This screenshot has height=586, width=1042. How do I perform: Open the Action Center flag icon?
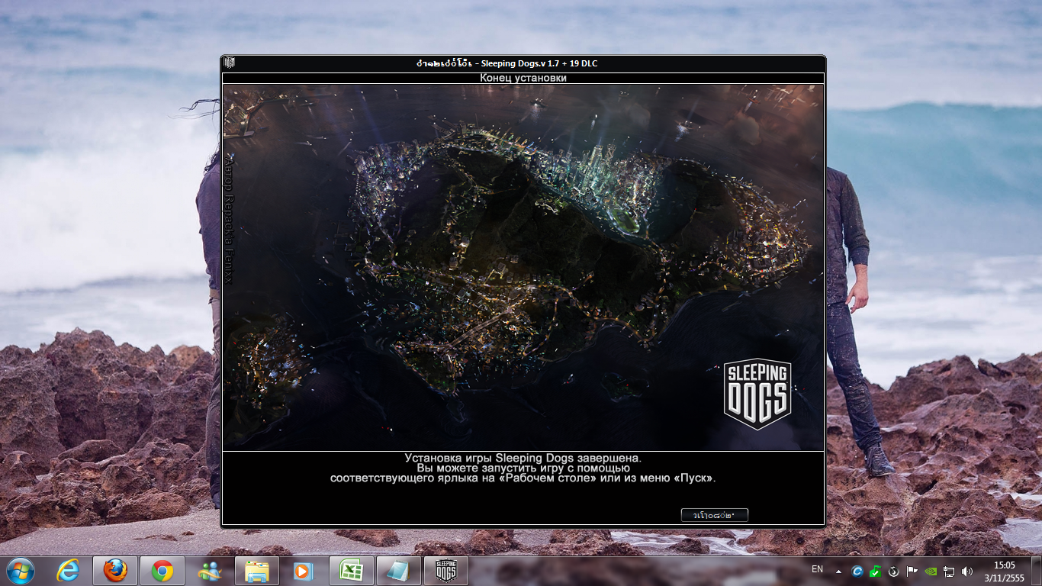click(x=912, y=571)
